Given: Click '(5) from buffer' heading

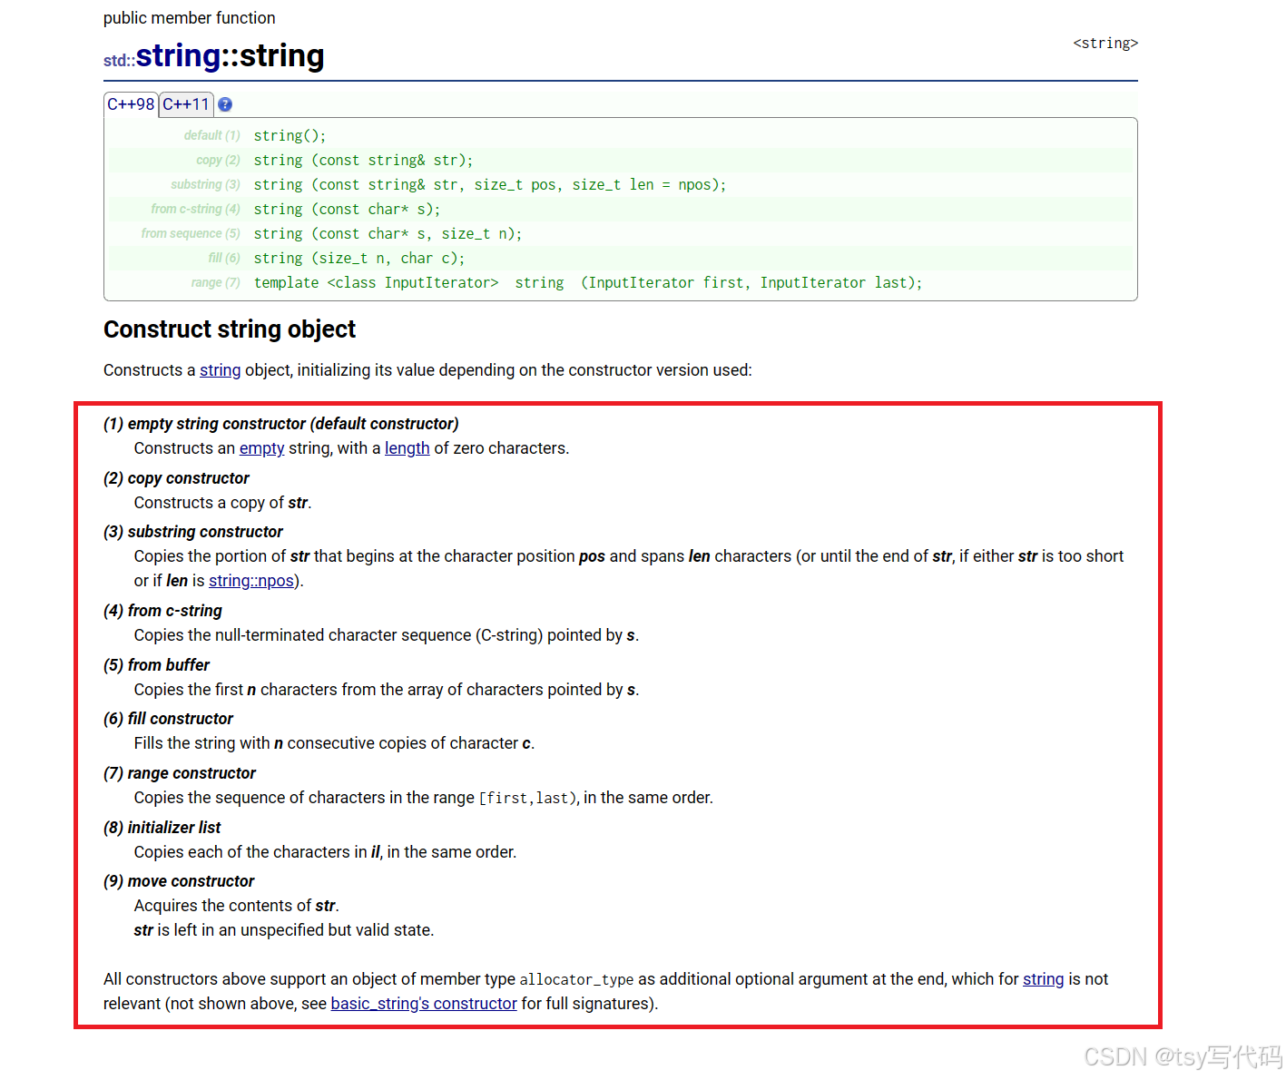Looking at the screenshot, I should point(156,665).
